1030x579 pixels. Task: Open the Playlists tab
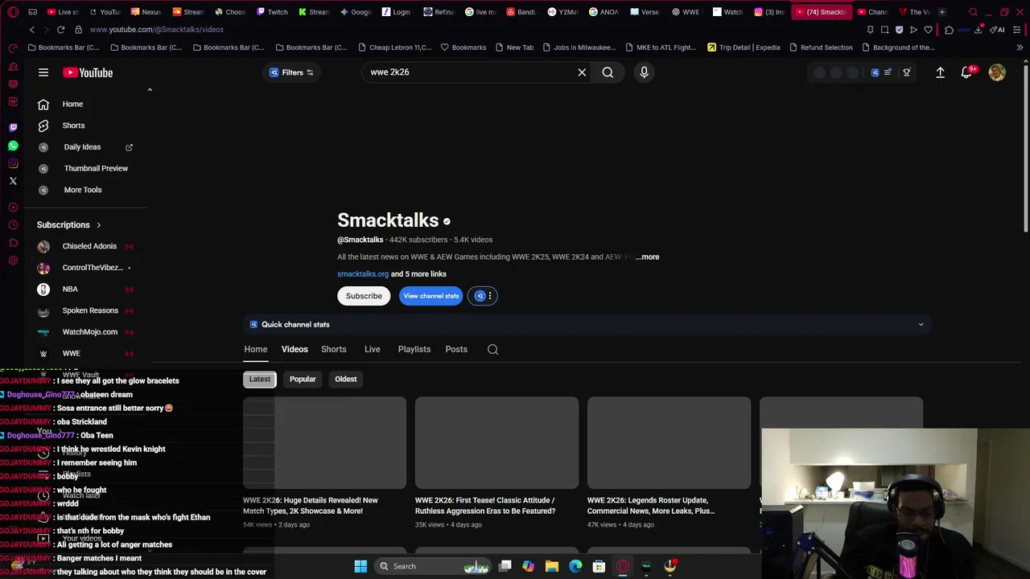[x=414, y=350]
